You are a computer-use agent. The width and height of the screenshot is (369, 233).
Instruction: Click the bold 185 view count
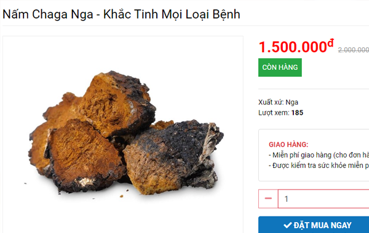tap(297, 113)
